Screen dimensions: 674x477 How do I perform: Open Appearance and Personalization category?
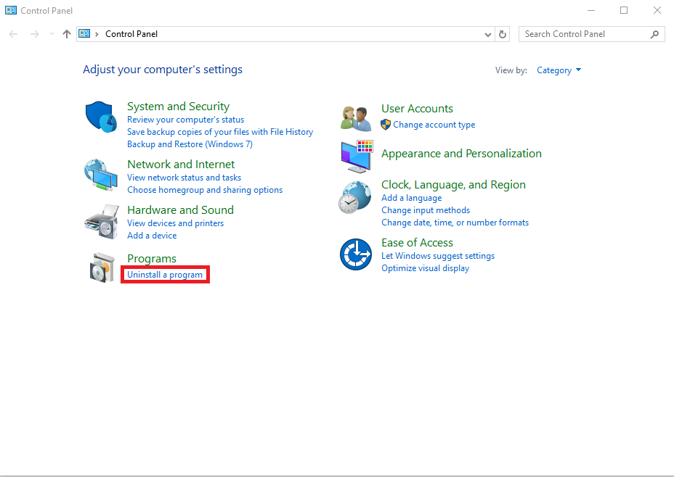click(x=461, y=154)
